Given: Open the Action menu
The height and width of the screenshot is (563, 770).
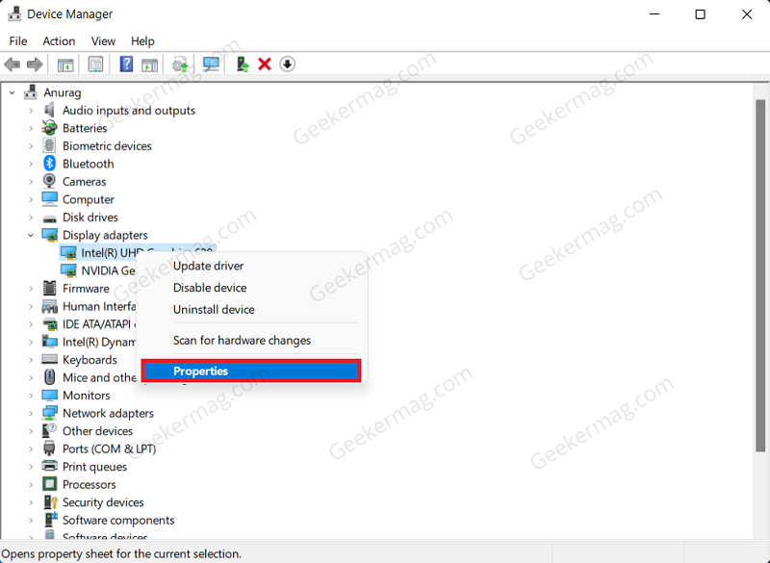Looking at the screenshot, I should [x=59, y=41].
